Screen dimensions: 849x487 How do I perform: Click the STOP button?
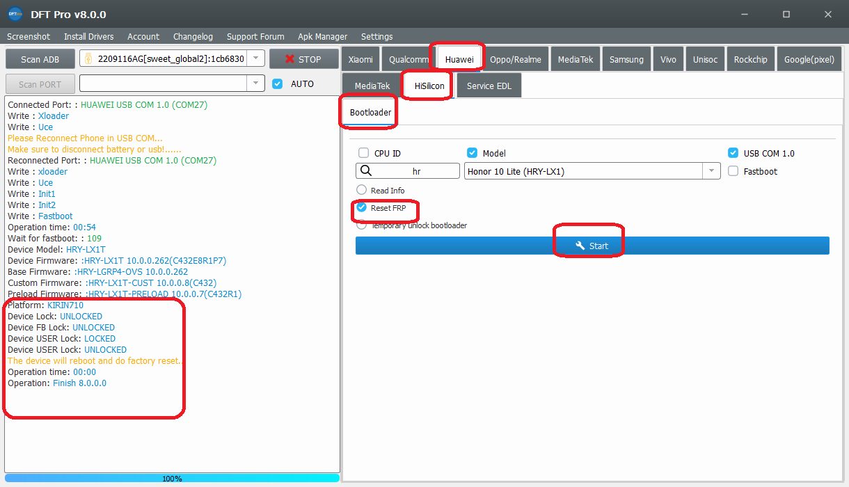tap(303, 59)
